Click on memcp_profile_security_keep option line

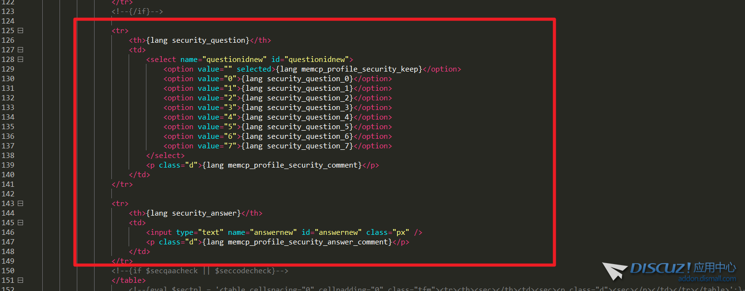pyautogui.click(x=312, y=69)
